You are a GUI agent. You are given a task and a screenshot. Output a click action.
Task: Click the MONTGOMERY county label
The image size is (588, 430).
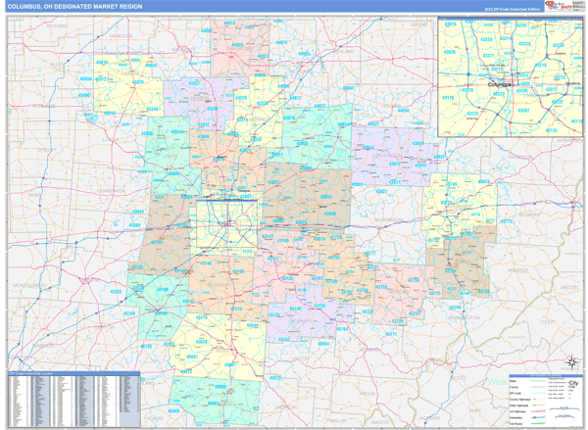coord(30,285)
